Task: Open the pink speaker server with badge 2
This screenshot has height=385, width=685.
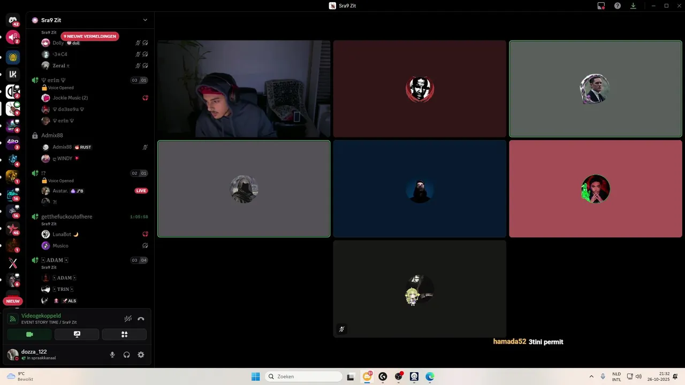Action: coord(13,37)
